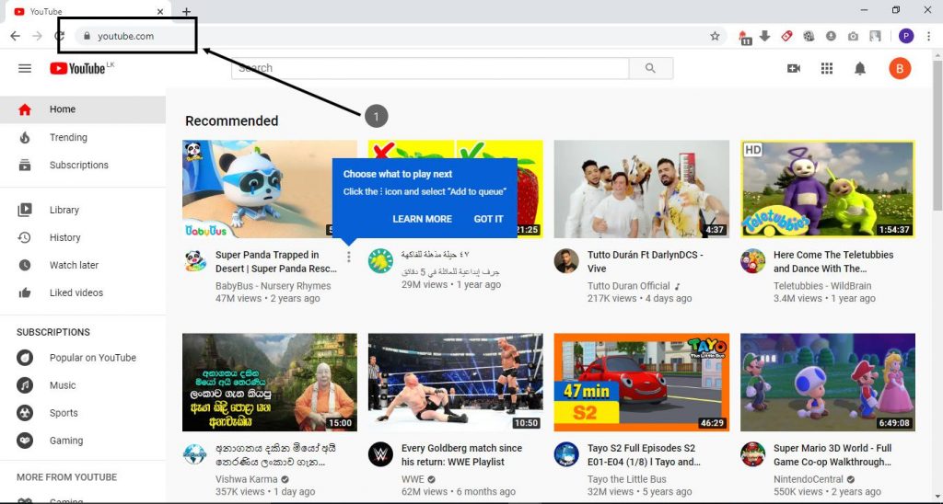Screen dimensions: 943x504
Task: Click the Vishwa Karma channel avatar
Action: click(x=195, y=454)
